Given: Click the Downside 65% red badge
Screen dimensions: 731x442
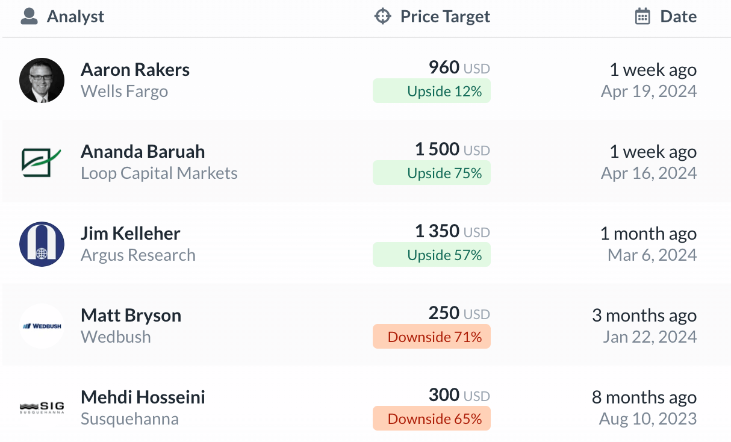Looking at the screenshot, I should [432, 419].
